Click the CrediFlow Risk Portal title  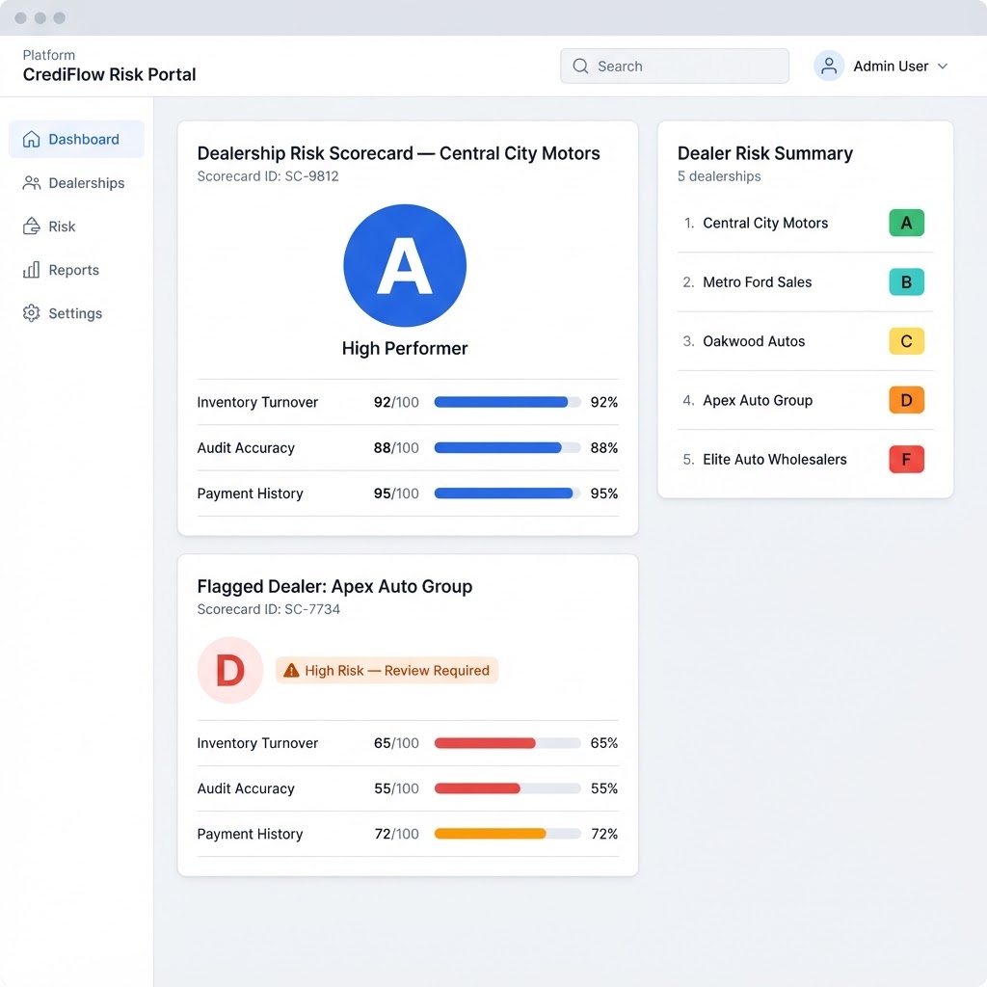[x=110, y=74]
